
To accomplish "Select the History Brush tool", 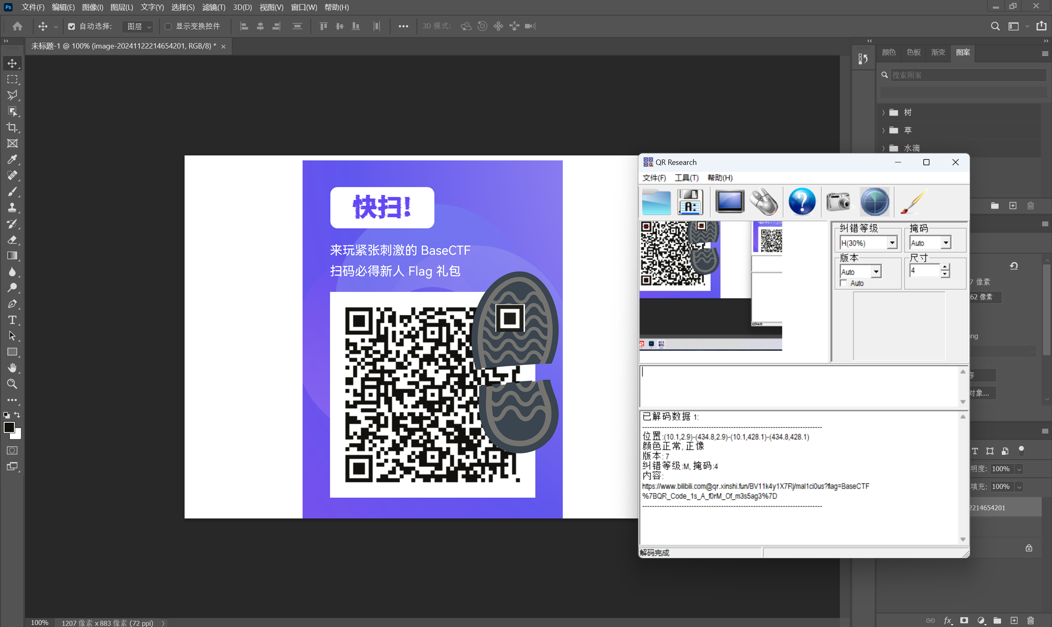I will pos(12,224).
